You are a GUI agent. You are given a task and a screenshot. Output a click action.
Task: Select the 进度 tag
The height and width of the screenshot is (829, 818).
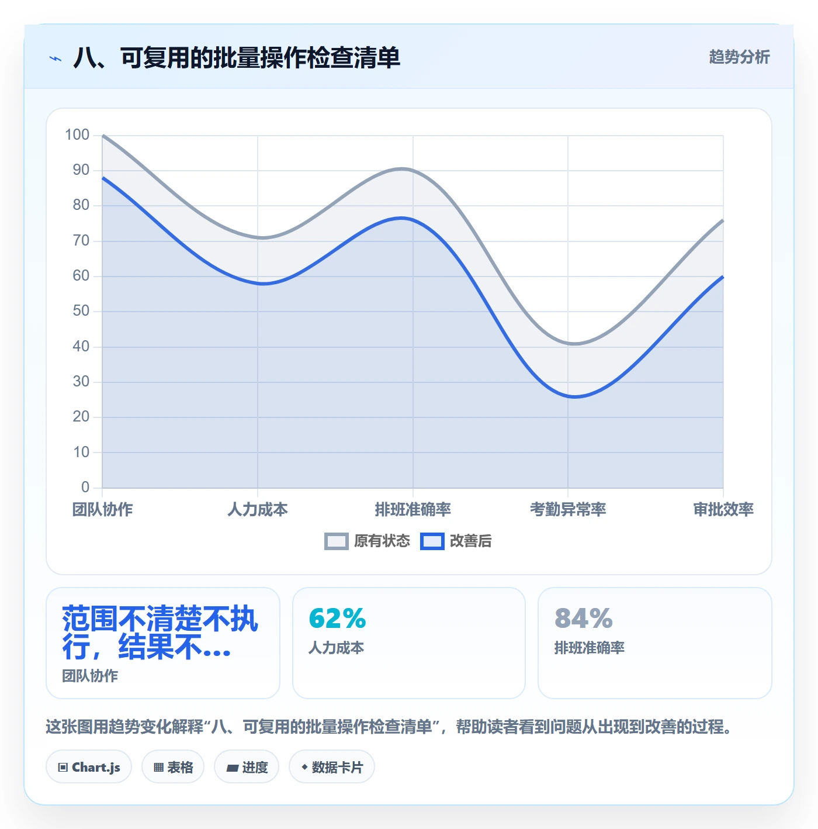click(247, 767)
